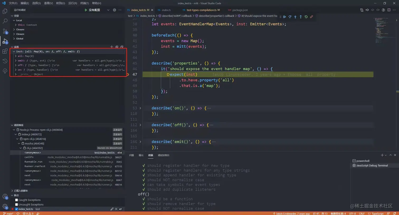Image resolution: width=399 pixels, height=215 pixels.
Task: Step over with the debug toolbar
Action: 290,17
